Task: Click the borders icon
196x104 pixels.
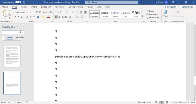Action: [82, 17]
